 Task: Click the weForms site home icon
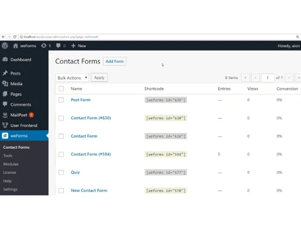[x=16, y=46]
